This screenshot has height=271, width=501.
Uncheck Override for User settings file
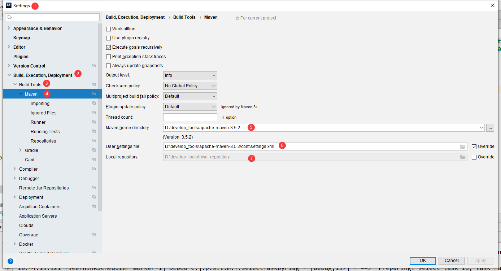coord(474,147)
